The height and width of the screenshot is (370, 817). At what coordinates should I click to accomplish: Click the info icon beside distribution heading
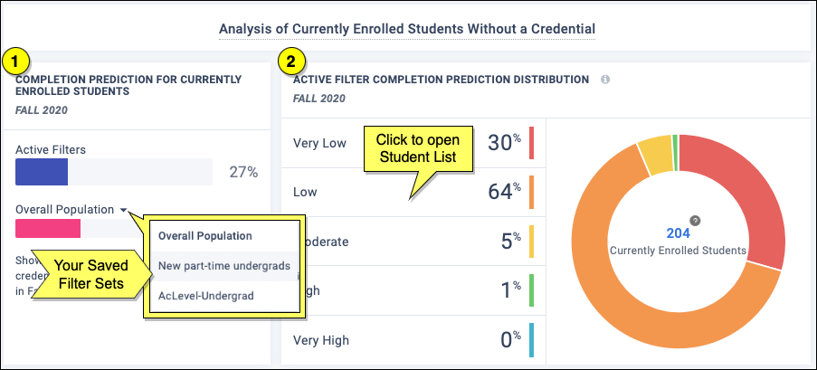tap(605, 80)
